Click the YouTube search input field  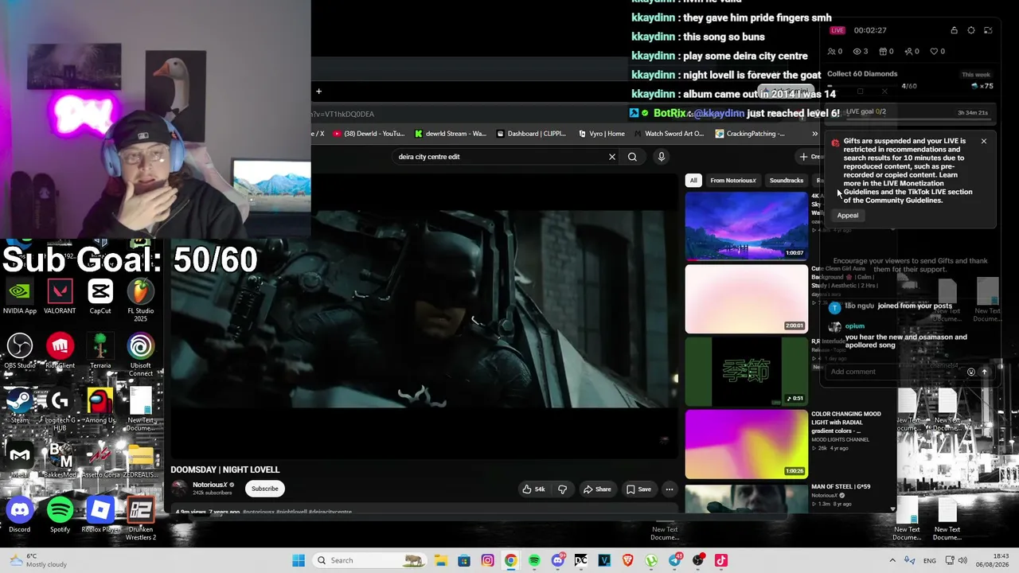[x=500, y=157]
